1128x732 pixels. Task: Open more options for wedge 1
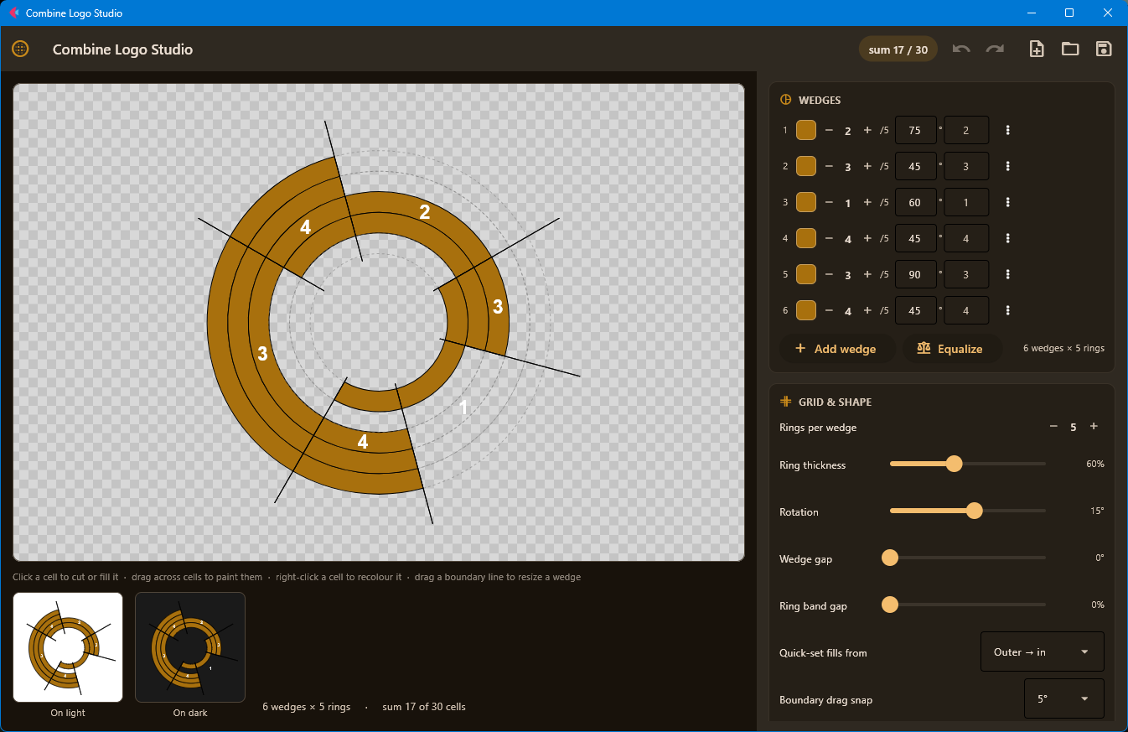pos(1007,130)
